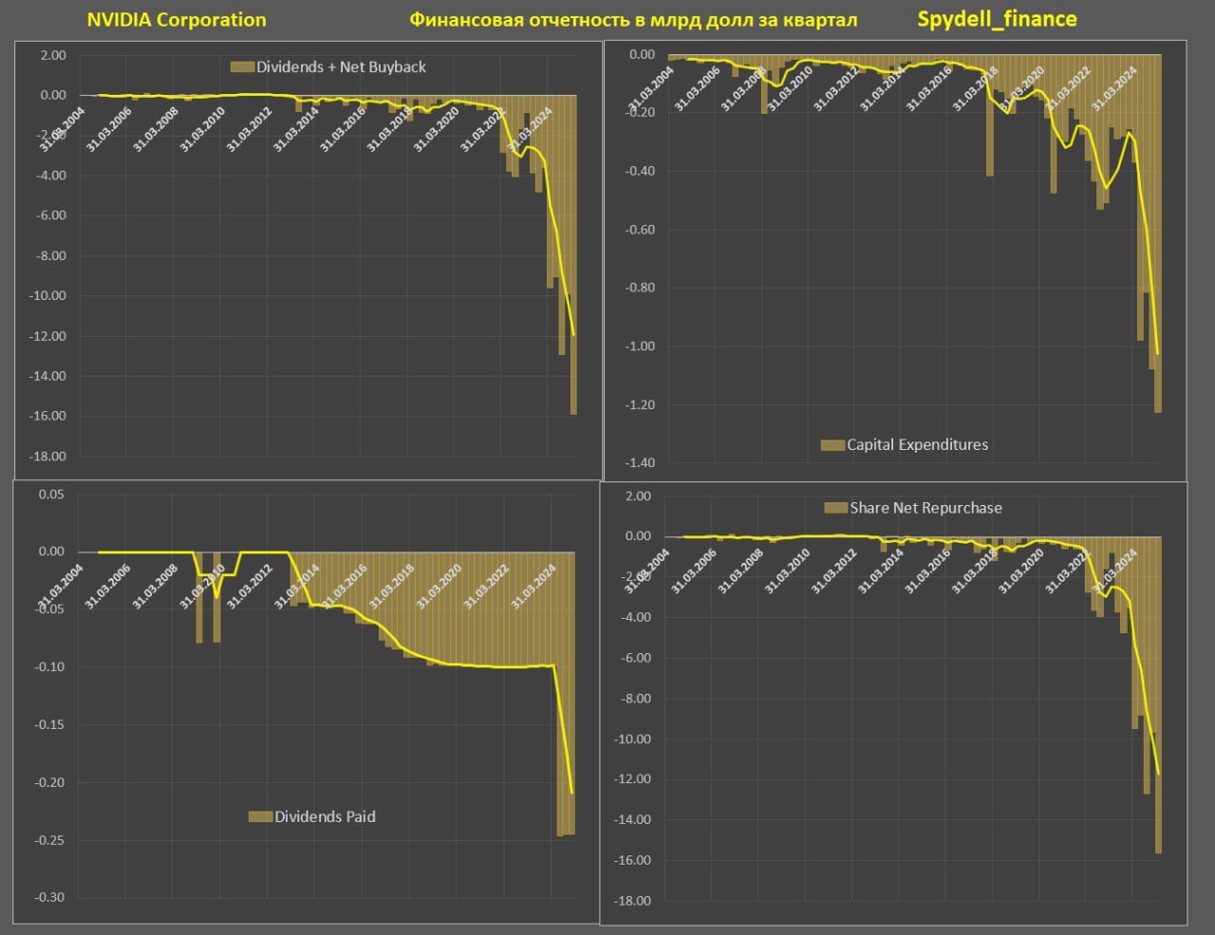The height and width of the screenshot is (935, 1215).
Task: Click the 'Dividends + Net Buyback' legend label
Action: click(x=341, y=67)
